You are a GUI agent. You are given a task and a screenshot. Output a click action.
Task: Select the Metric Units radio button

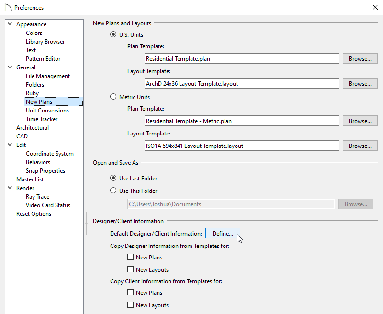coord(113,97)
